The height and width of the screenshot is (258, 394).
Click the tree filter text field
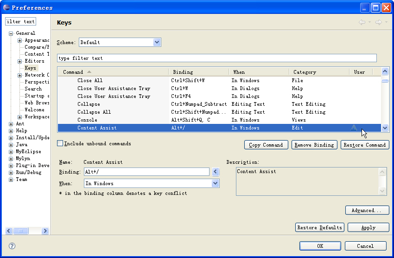click(20, 22)
